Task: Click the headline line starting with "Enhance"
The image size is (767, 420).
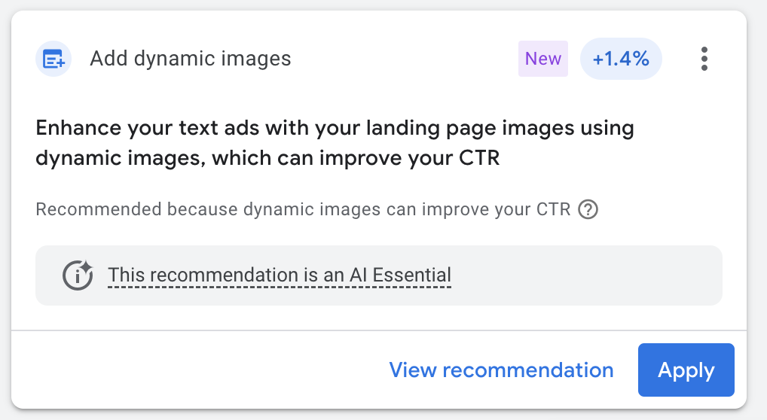Action: pos(334,128)
